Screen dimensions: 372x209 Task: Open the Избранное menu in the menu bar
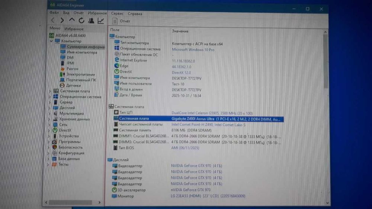[97, 13]
